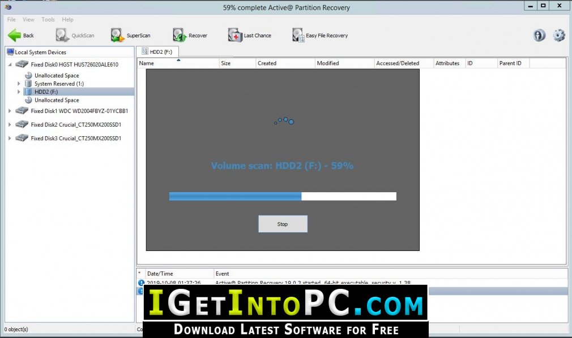
Task: Sort by Accessed/Deleted column header
Action: pyautogui.click(x=404, y=63)
